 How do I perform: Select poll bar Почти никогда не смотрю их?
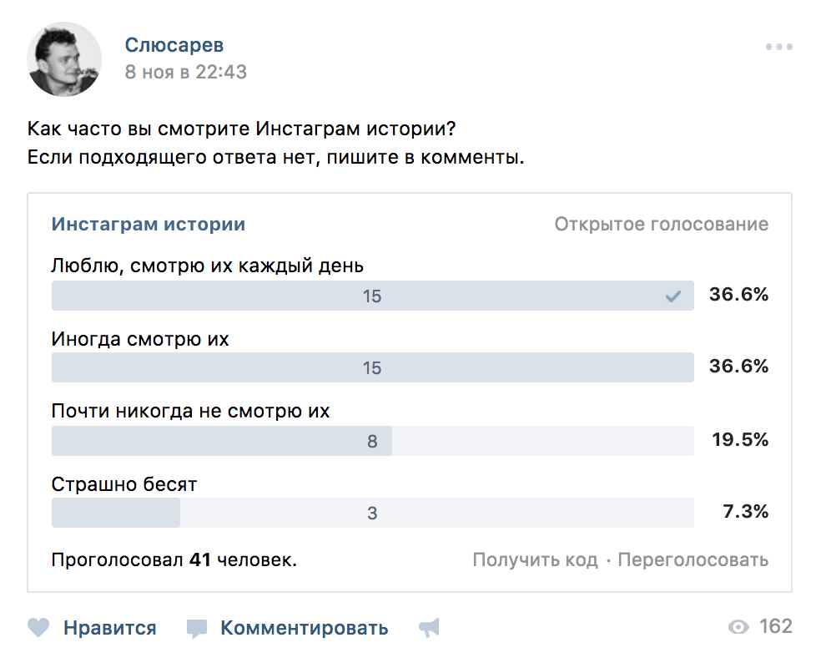click(372, 441)
